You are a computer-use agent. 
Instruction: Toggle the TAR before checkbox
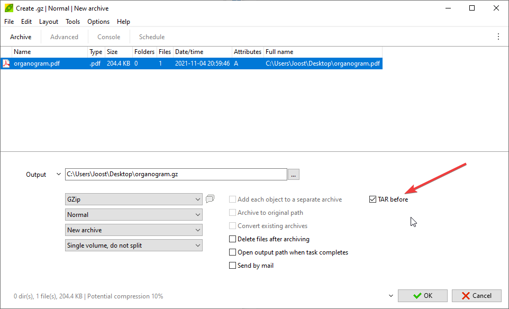[373, 199]
